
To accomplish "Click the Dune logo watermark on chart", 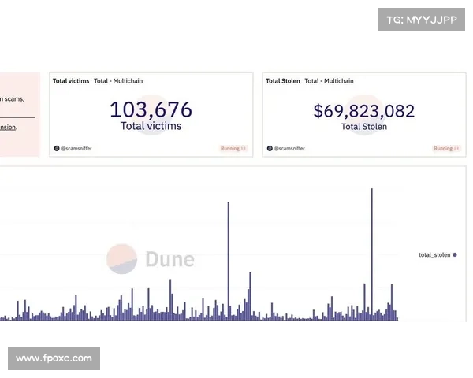I will click(121, 259).
